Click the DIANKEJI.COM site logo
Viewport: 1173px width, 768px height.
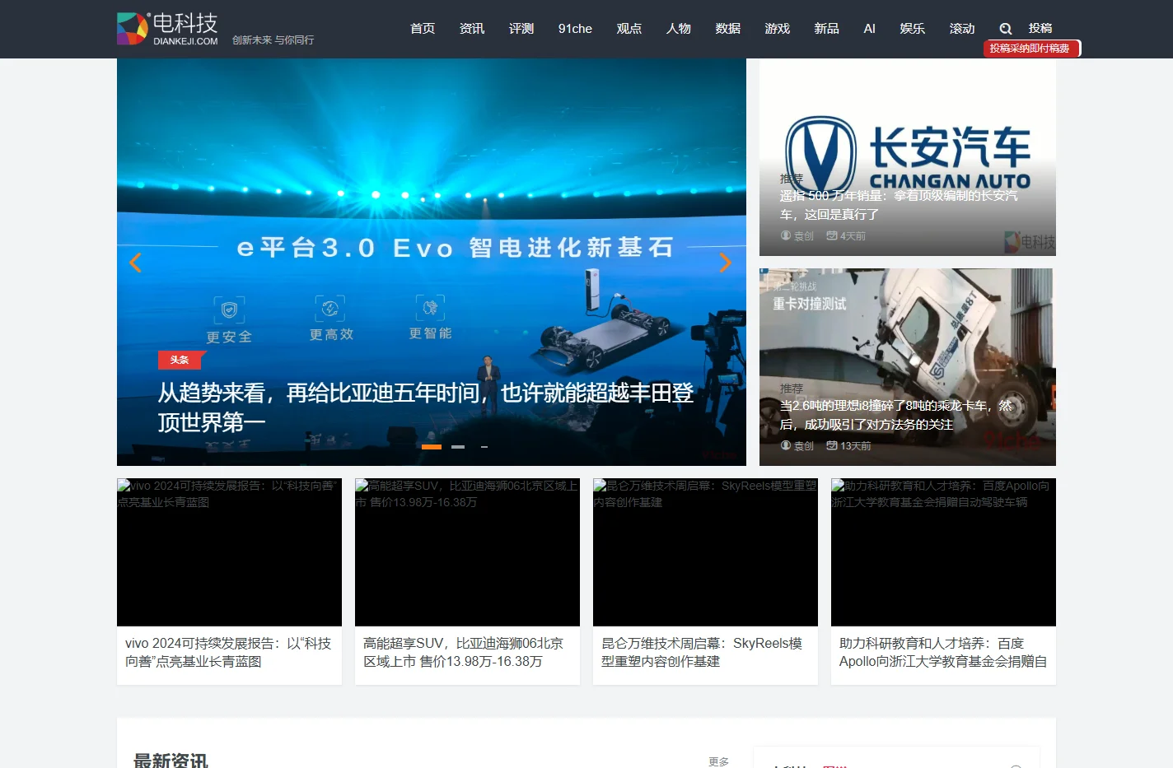[x=167, y=29]
